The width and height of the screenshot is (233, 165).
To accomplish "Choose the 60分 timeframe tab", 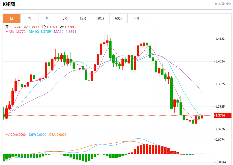I will coord(118,18).
